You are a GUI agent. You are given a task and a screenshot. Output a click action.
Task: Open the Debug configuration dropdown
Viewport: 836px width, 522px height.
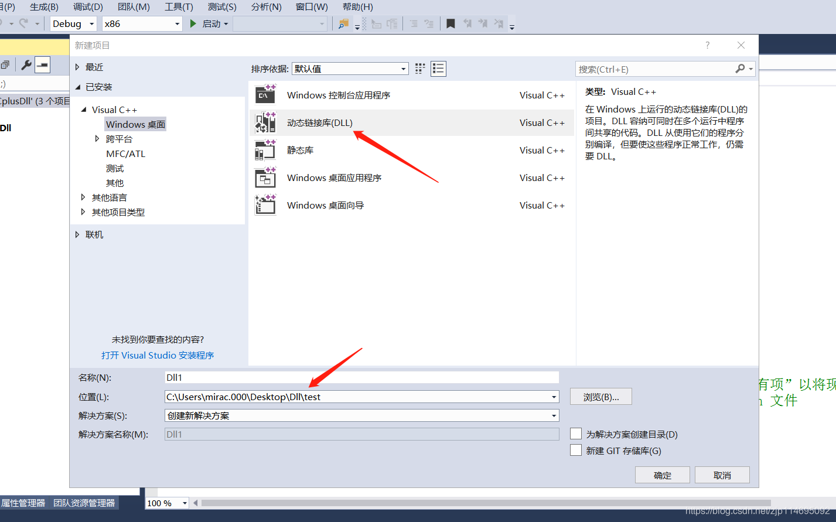(x=74, y=23)
